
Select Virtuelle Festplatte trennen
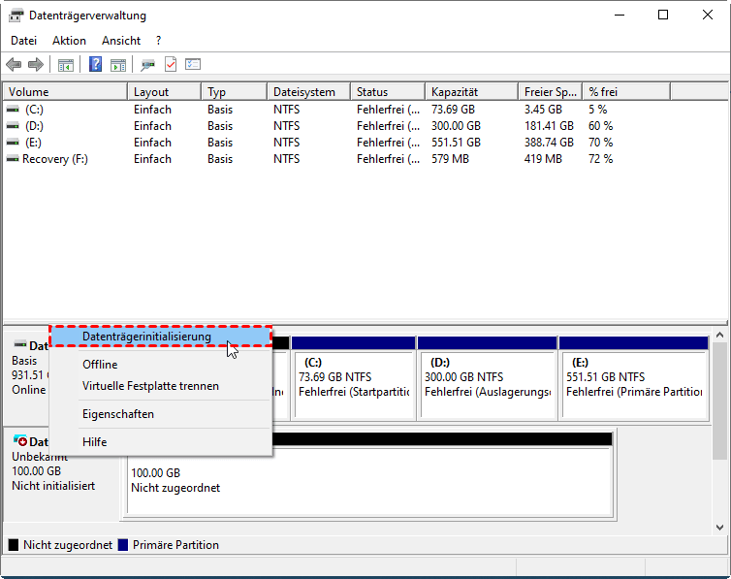coord(160,386)
